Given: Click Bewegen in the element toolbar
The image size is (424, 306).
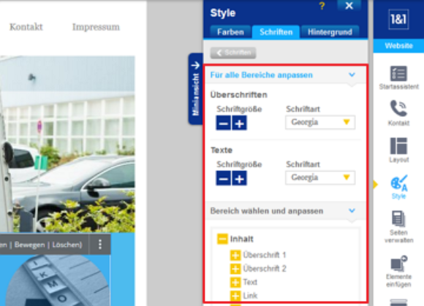Looking at the screenshot, I should tap(29, 245).
